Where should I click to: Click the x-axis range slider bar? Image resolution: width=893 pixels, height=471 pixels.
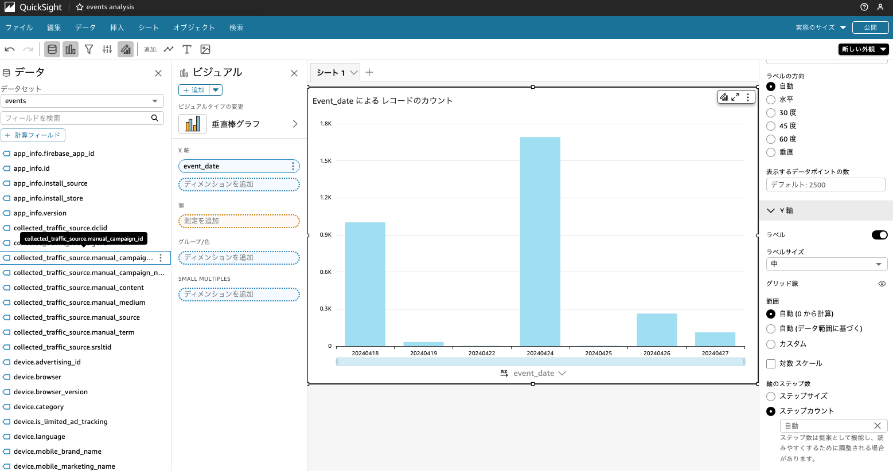(x=540, y=362)
